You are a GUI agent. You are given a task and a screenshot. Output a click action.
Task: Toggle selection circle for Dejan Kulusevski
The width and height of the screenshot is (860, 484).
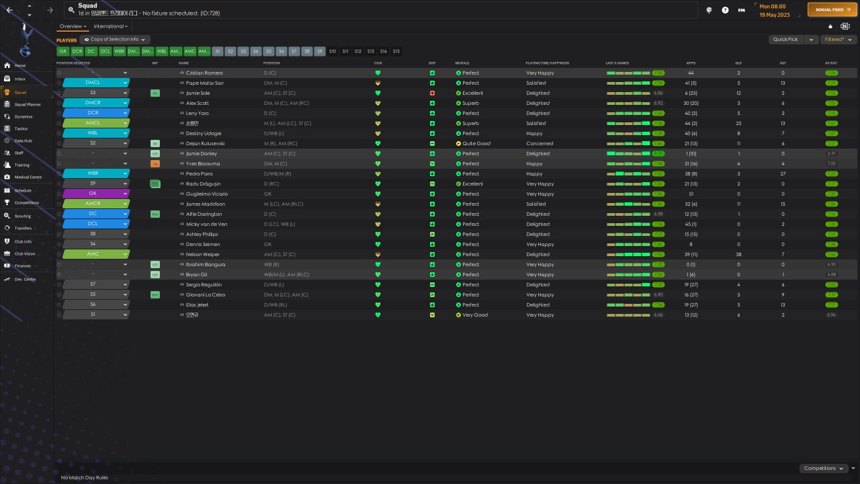(x=59, y=143)
